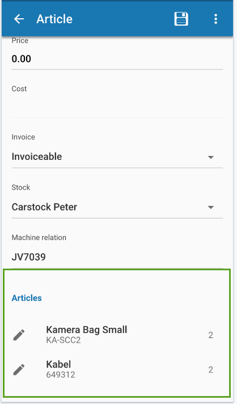Open the Kabel list item
This screenshot has height=404, width=237.
[x=117, y=370]
